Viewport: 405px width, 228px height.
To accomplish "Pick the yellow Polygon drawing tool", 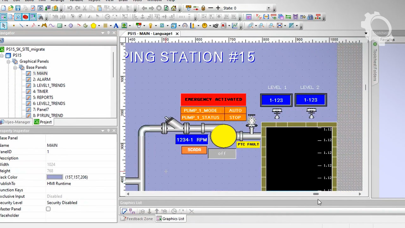I will (x=93, y=26).
